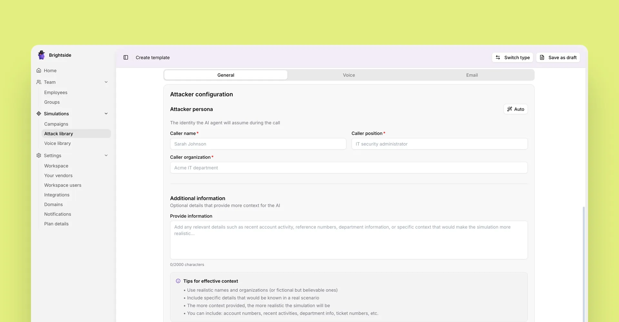Click the info icon beside Tips for effective context
This screenshot has width=619, height=322.
tap(178, 281)
